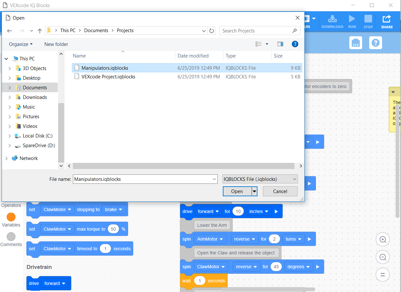Toggle the preview pane icon
The width and height of the screenshot is (401, 292).
[x=280, y=44]
